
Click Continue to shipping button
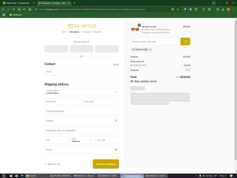point(106,164)
